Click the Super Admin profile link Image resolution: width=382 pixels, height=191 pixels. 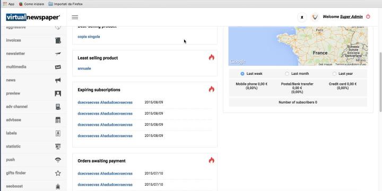(351, 17)
